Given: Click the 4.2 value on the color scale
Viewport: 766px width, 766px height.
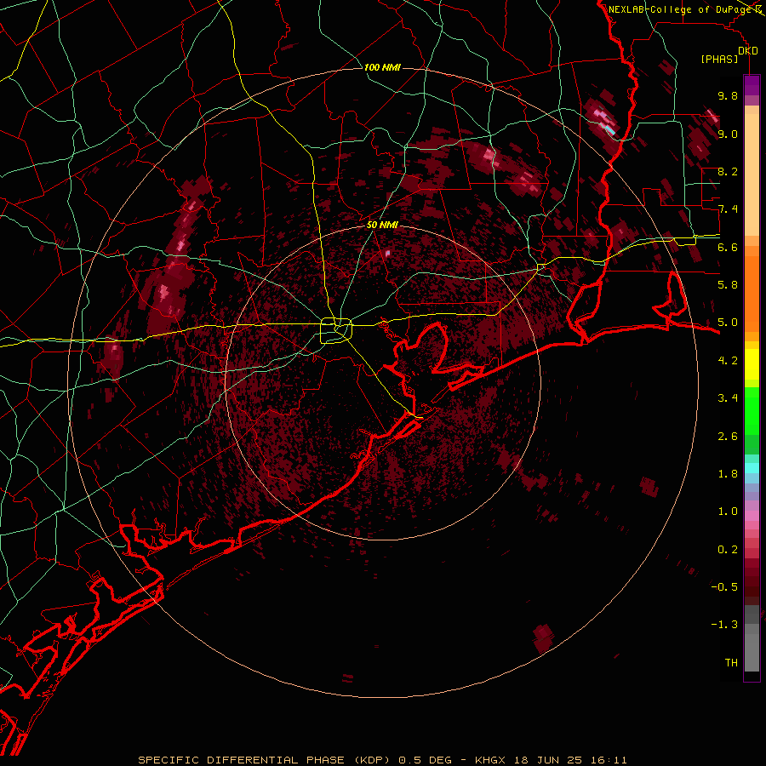Looking at the screenshot, I should click(x=728, y=361).
